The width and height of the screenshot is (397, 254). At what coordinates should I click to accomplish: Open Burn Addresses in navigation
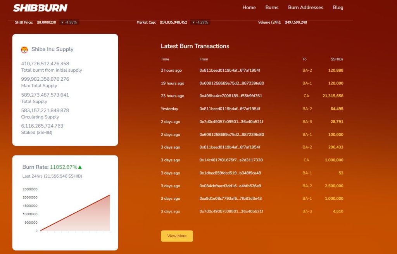tap(306, 7)
